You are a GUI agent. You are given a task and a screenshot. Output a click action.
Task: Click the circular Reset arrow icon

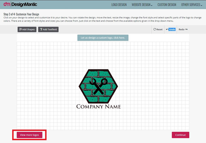155,29
